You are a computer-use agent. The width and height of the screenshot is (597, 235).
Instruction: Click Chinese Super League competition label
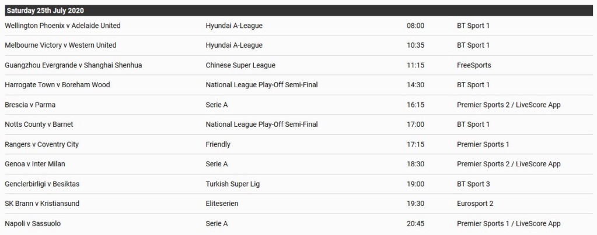(240, 65)
